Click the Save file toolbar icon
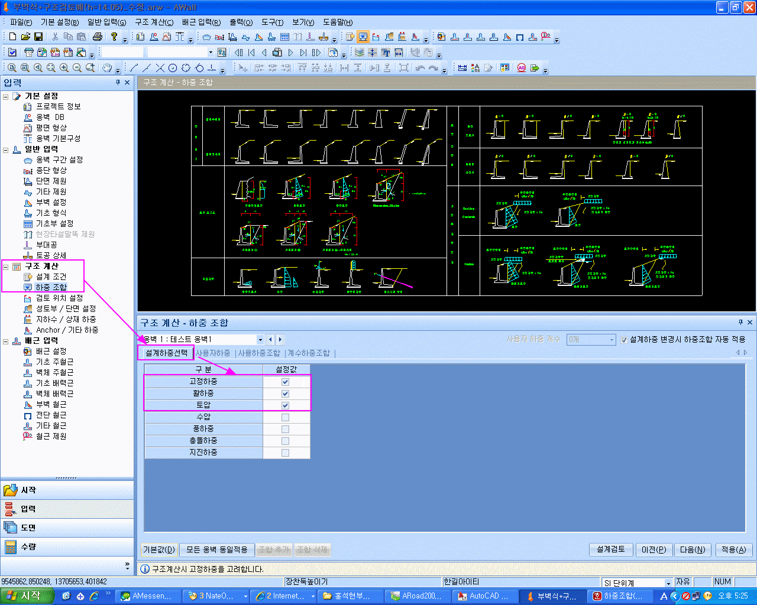Image resolution: width=757 pixels, height=605 pixels. tap(38, 37)
